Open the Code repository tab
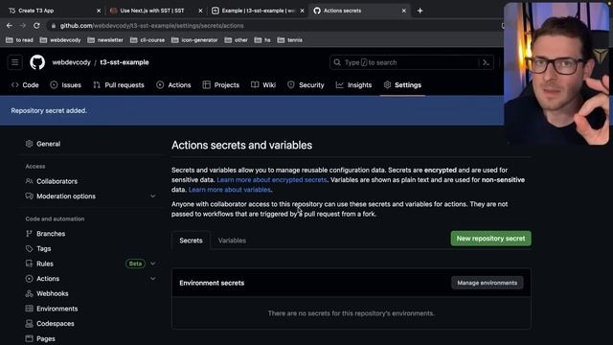Viewport: 613px width, 345px height. (x=25, y=85)
